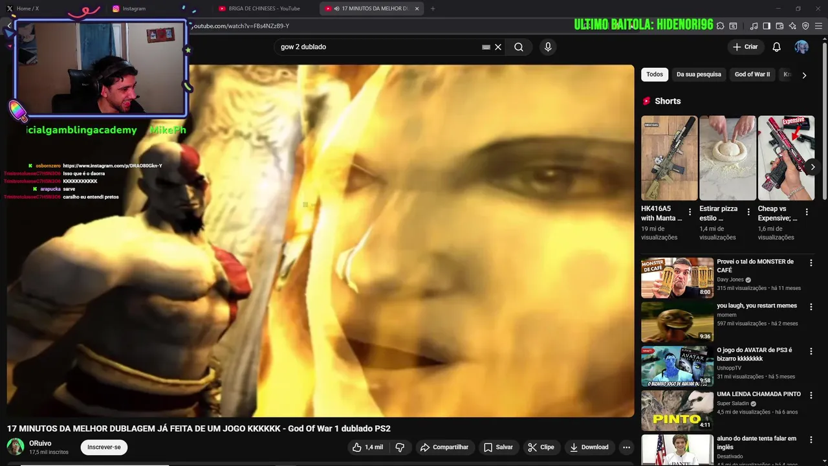Open the browser hamburger menu
The width and height of the screenshot is (828, 466).
coord(818,26)
